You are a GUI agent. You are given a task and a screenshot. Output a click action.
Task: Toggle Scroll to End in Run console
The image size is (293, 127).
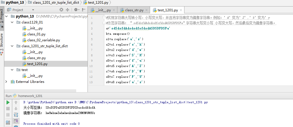point(16,121)
